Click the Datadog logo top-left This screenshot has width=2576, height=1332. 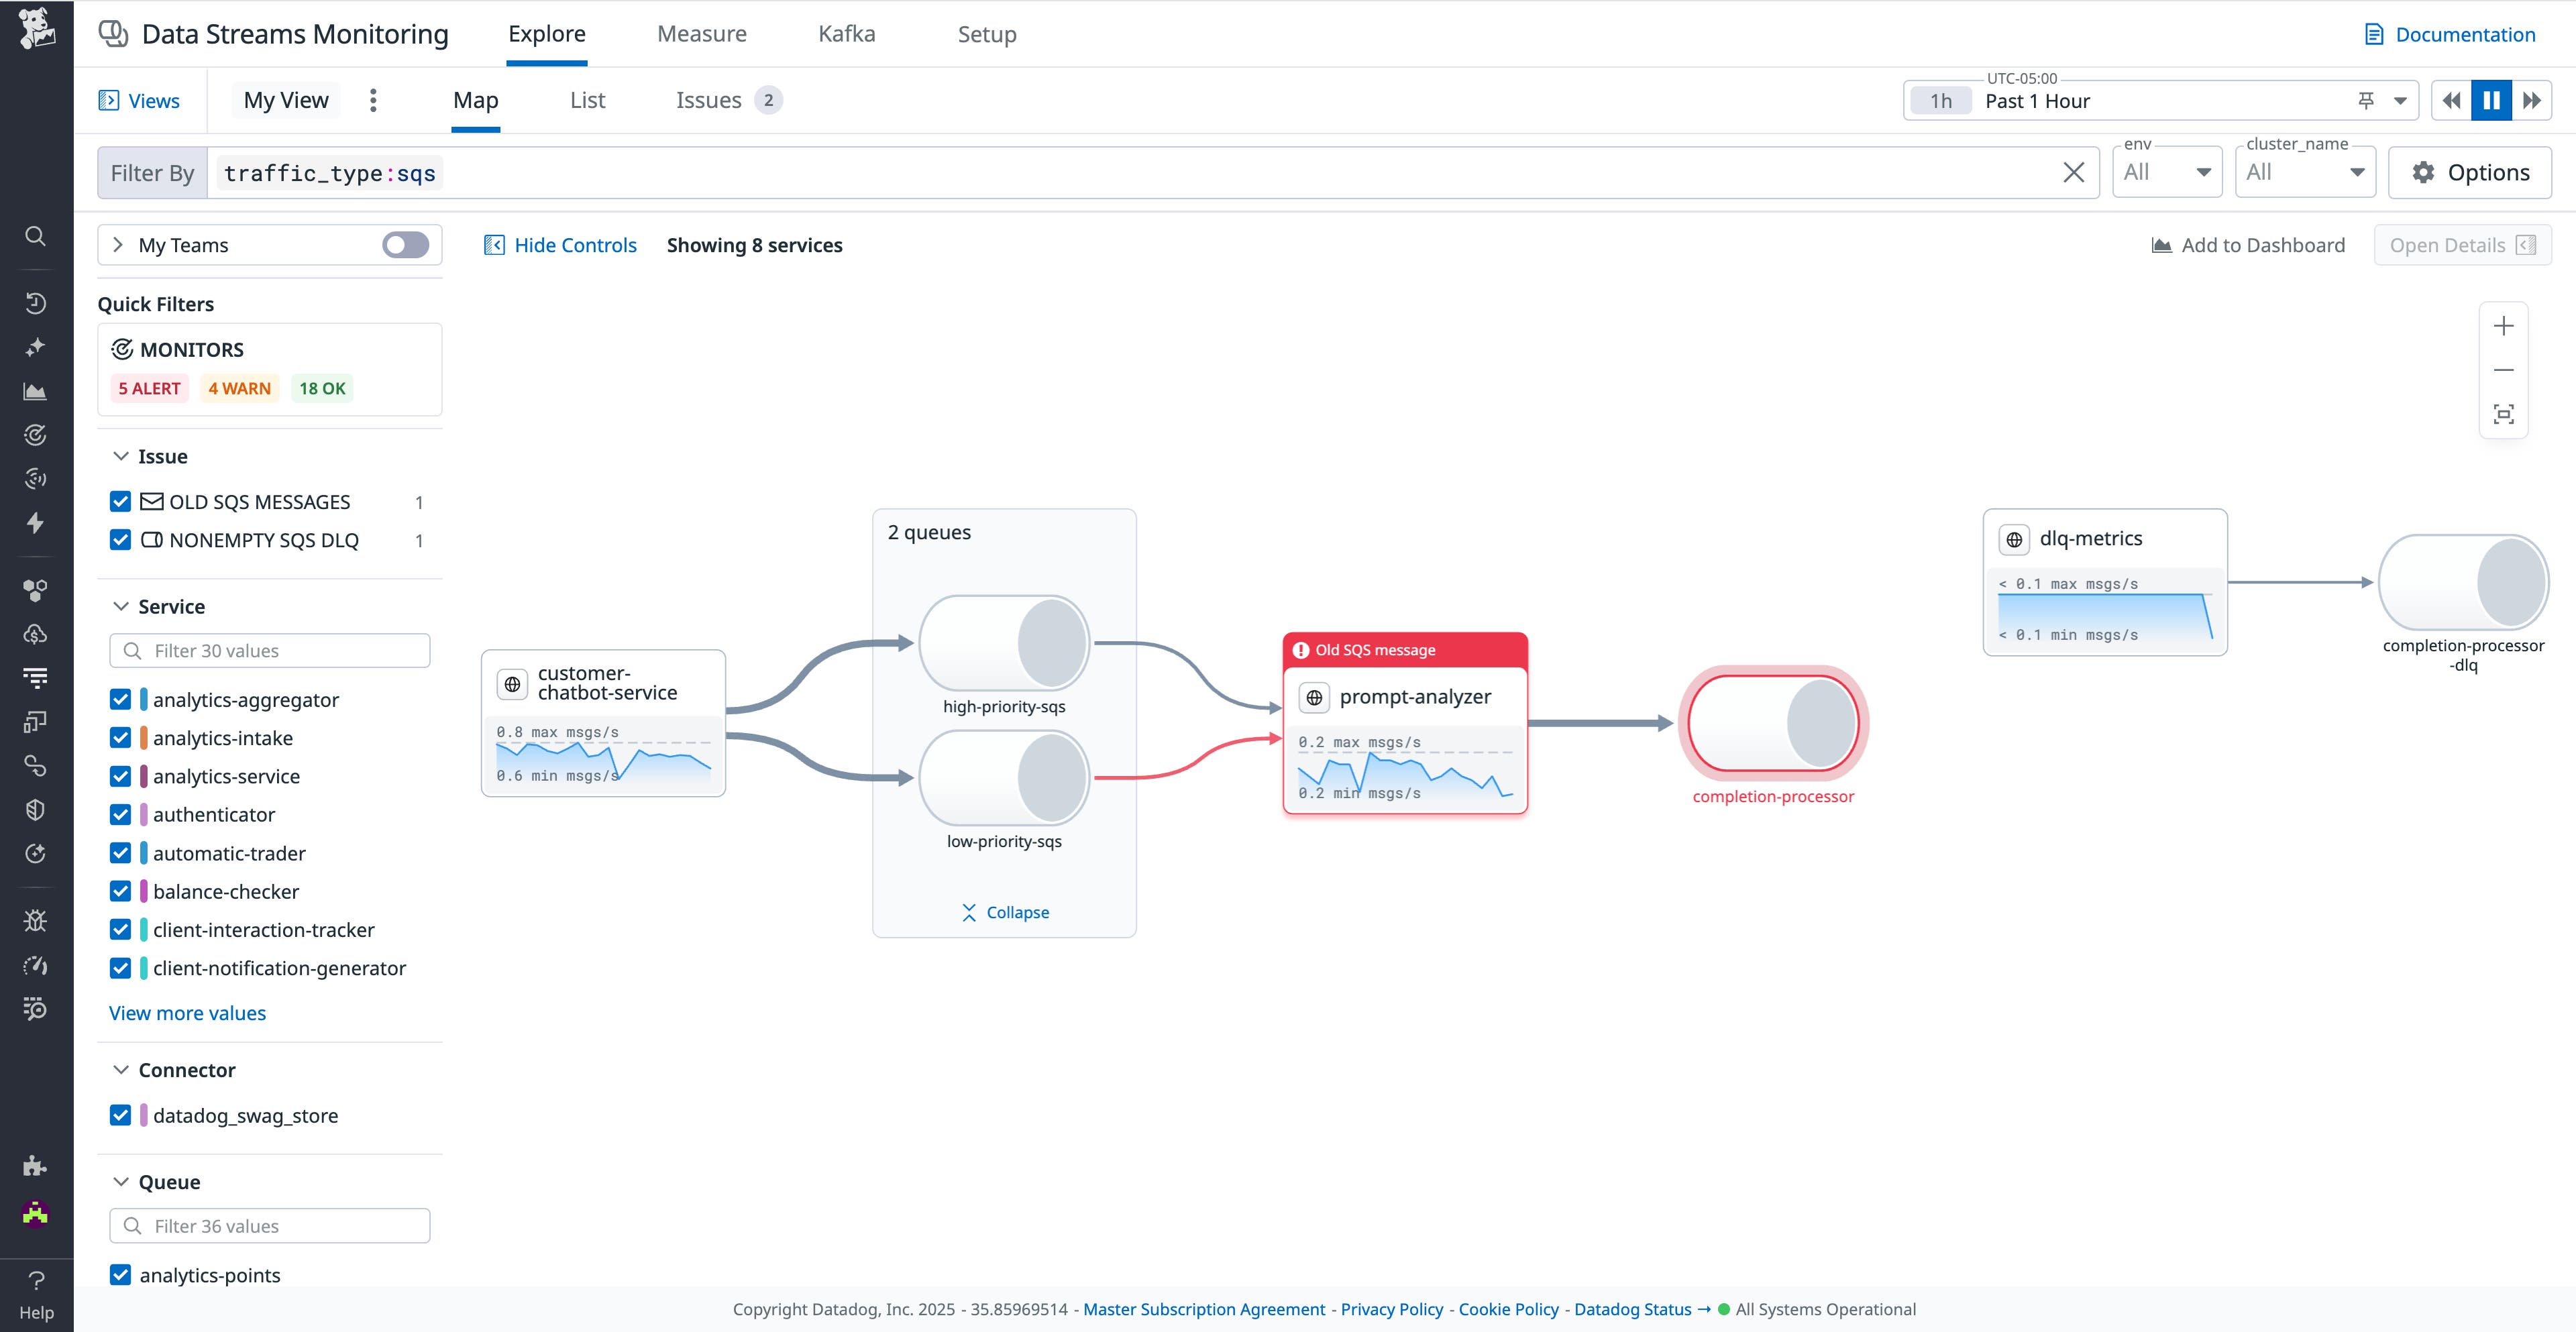click(36, 31)
